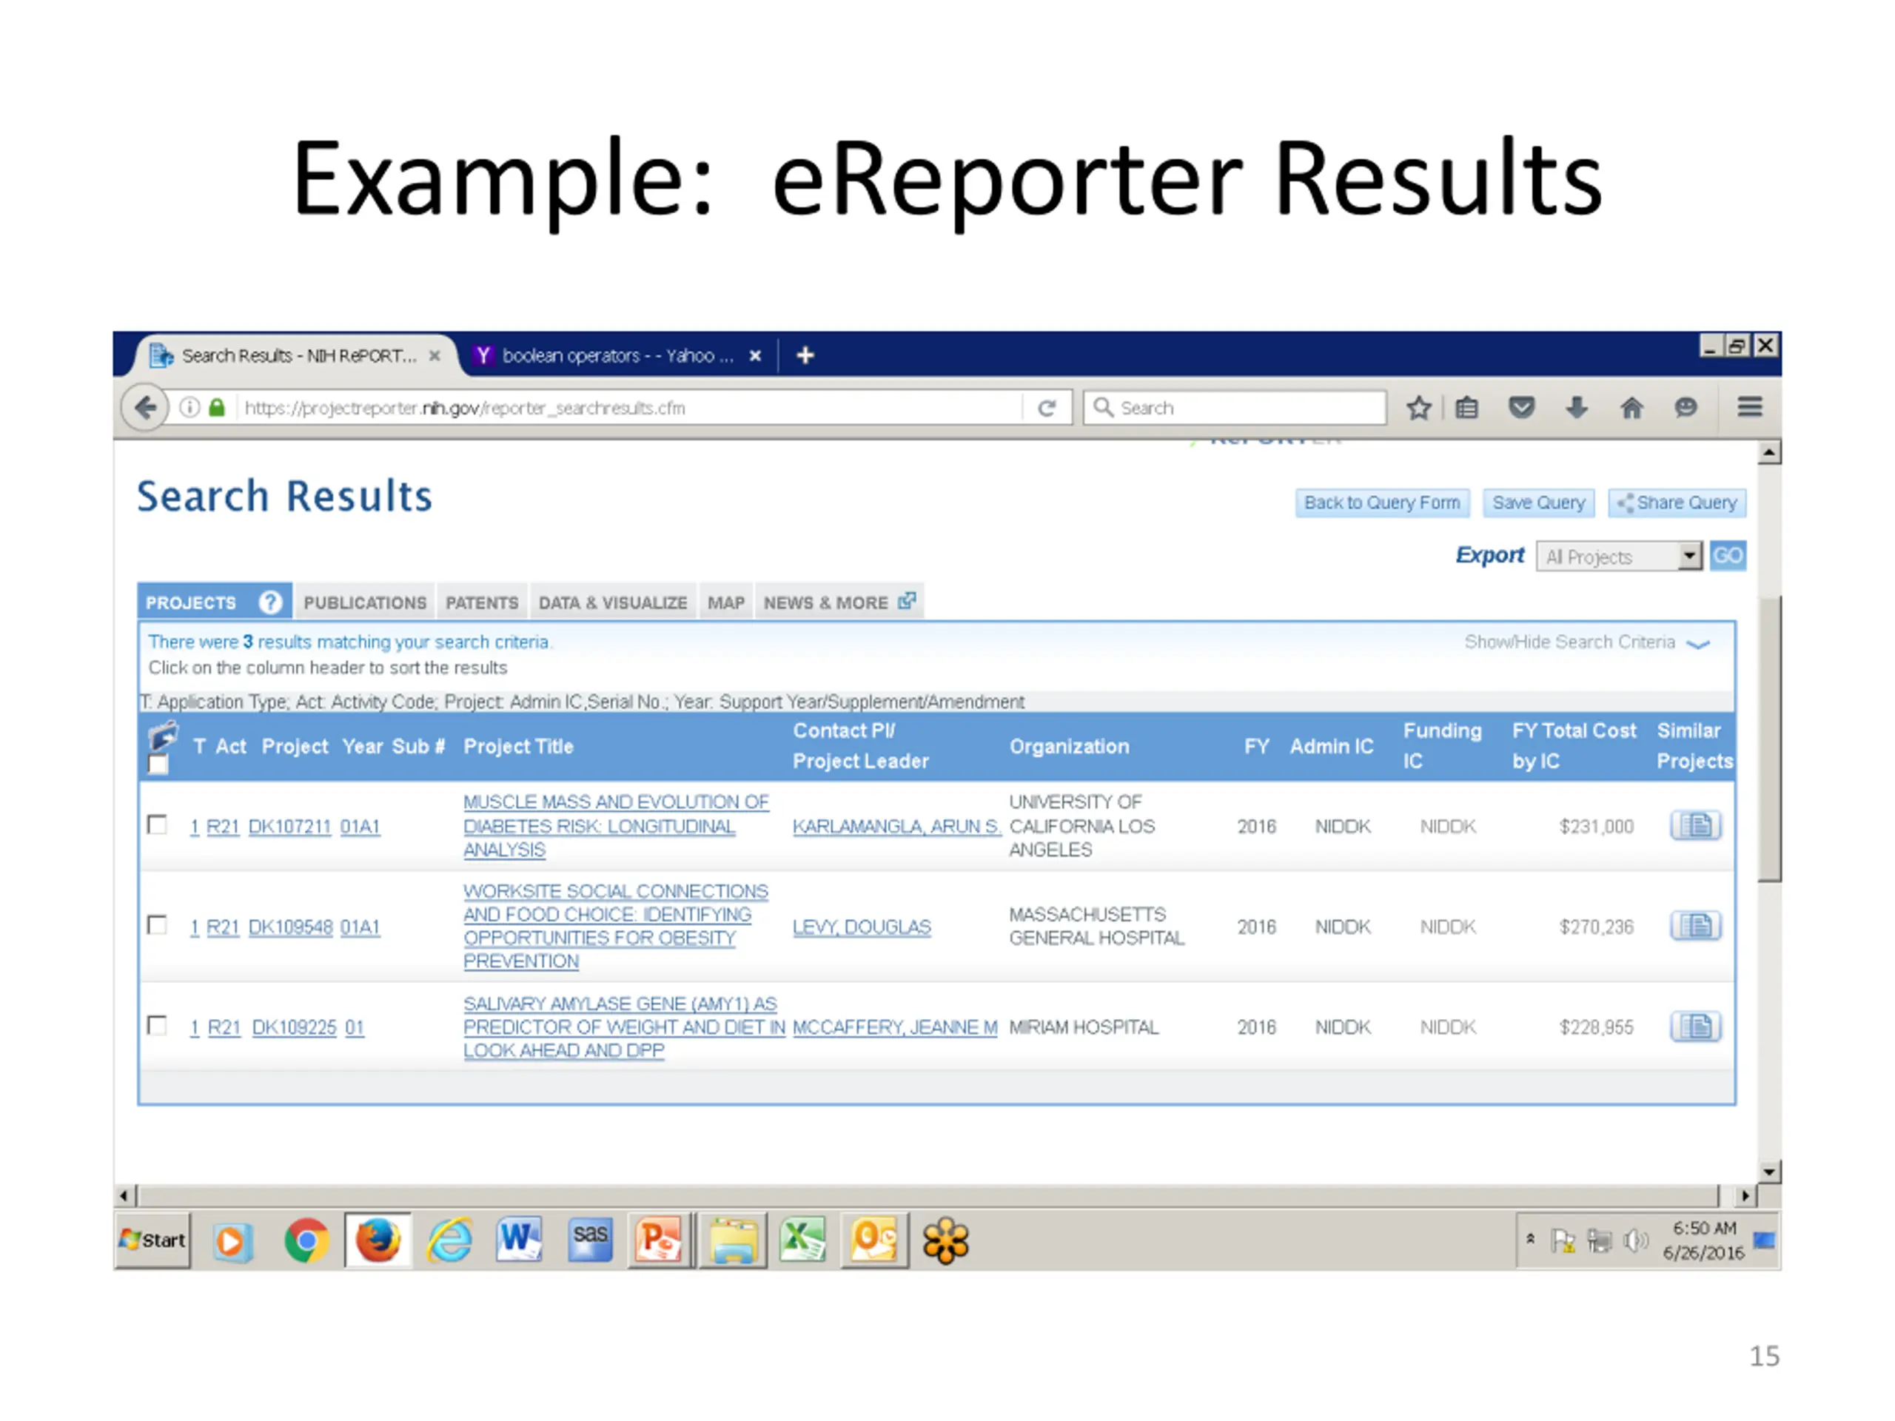Viewport: 1895px width, 1421px height.
Task: Check the box for Worksite Social Connections row
Action: pos(158,925)
